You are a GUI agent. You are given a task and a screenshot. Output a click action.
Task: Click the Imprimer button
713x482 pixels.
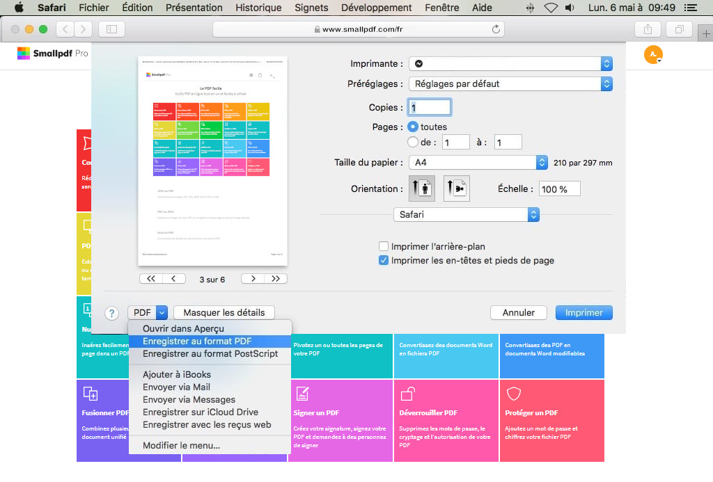pyautogui.click(x=584, y=312)
